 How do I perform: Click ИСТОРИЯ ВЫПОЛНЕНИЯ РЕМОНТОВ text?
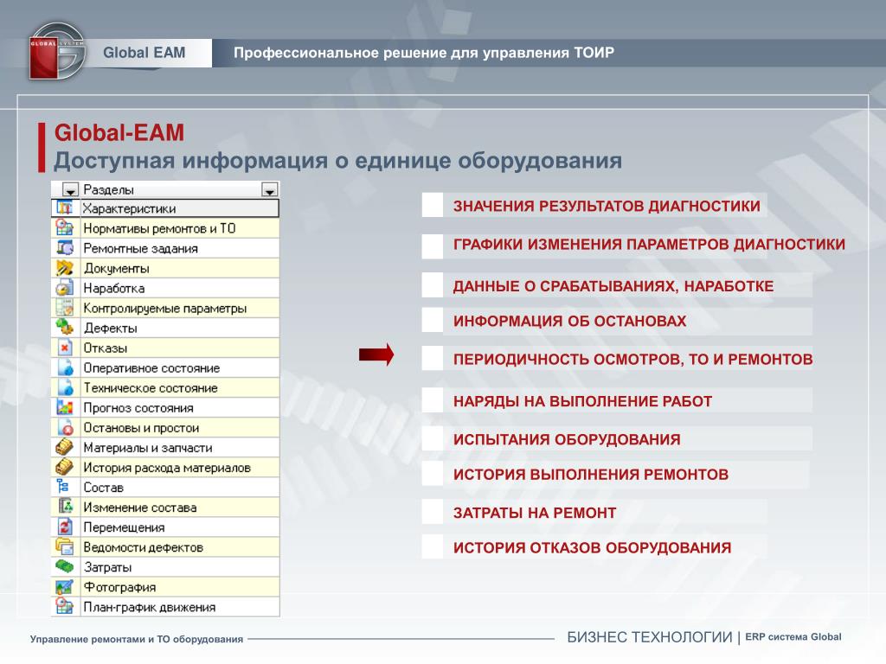[590, 475]
